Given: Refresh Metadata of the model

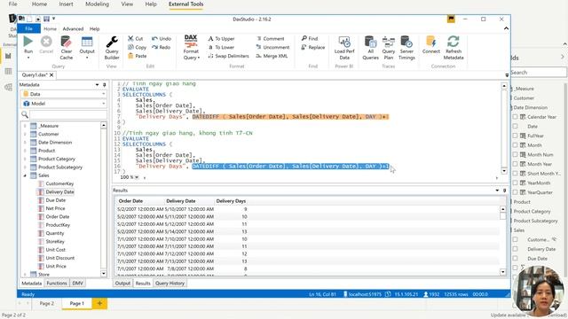Looking at the screenshot, I should (x=454, y=47).
